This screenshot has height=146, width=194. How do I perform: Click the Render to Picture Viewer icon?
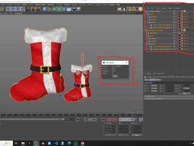coord(34,9)
